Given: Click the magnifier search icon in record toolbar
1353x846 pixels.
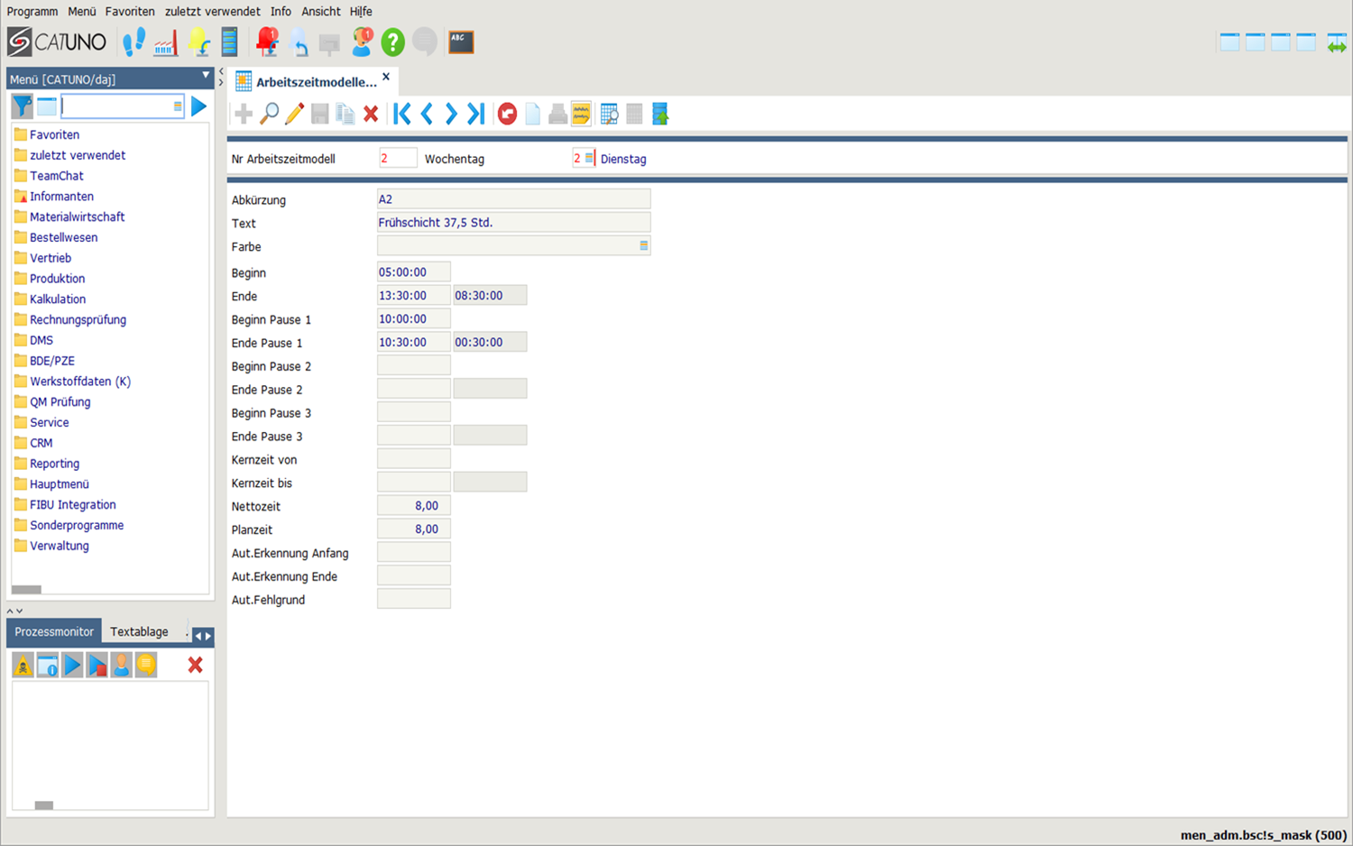Looking at the screenshot, I should tap(269, 114).
